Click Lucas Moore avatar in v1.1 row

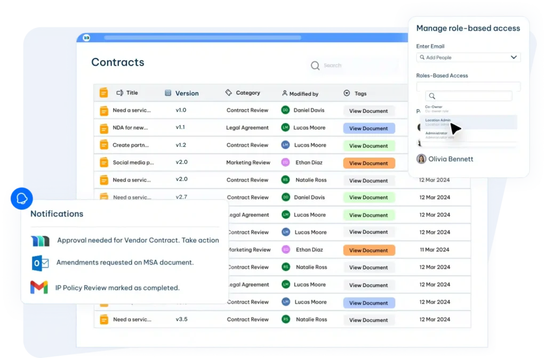click(x=285, y=127)
